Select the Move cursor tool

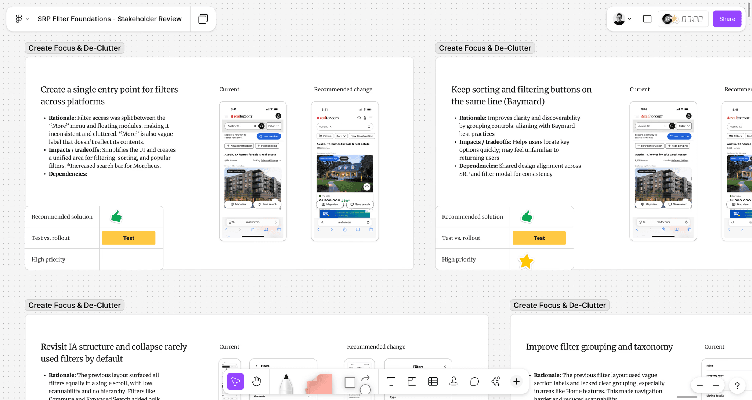coord(235,382)
